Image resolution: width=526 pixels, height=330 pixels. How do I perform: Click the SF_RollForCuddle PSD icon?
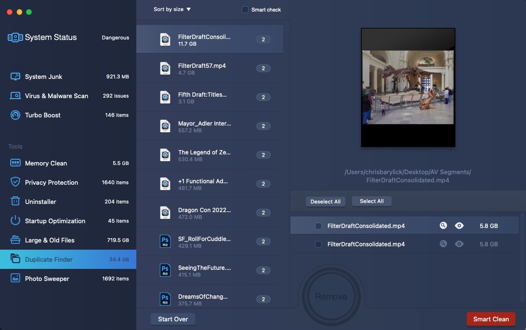tap(165, 241)
